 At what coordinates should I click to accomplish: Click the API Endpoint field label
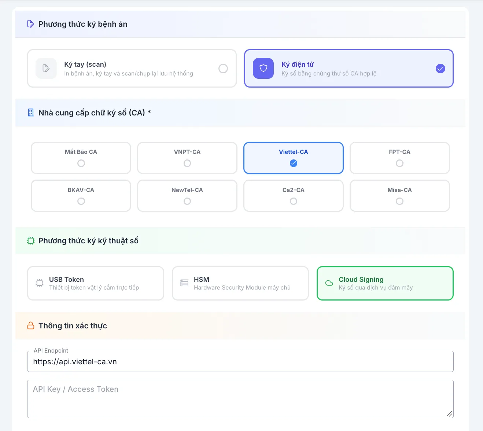click(51, 351)
